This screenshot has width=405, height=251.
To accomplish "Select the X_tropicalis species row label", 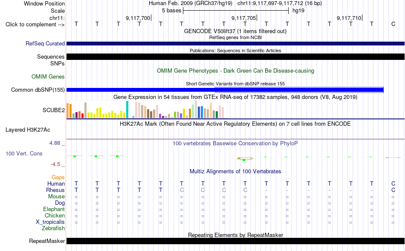I will point(50,222).
